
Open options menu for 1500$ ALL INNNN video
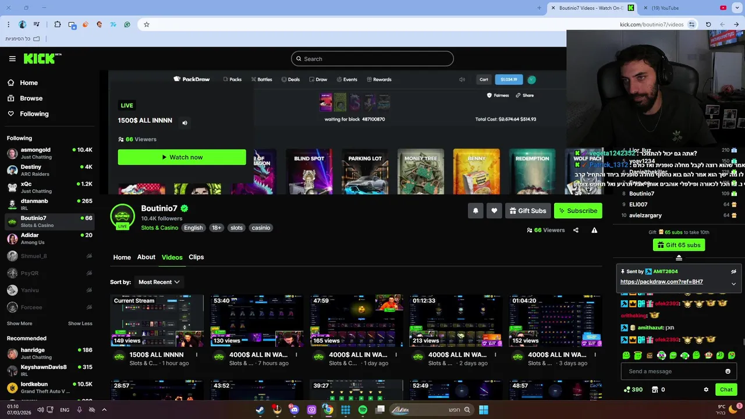(197, 355)
